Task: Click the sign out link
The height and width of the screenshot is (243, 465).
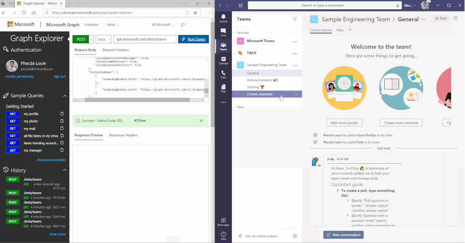Action: [59, 76]
